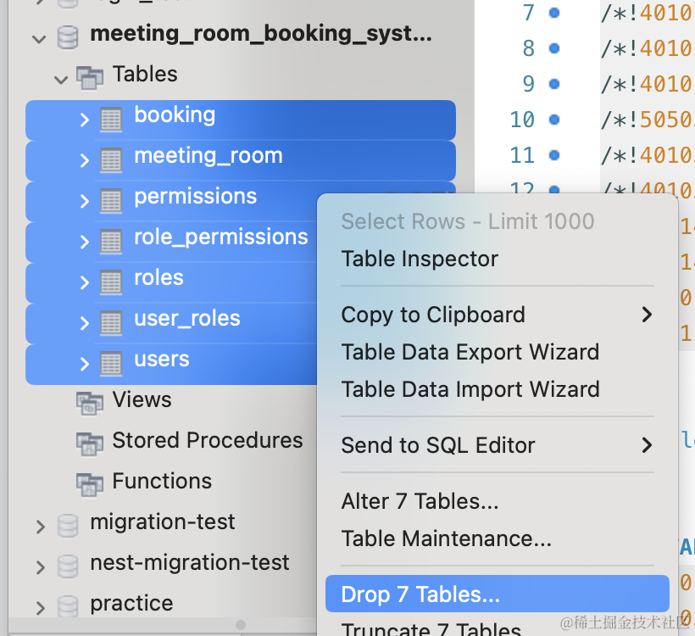Screen dimensions: 695x636
Task: Toggle breakpoint dot on line 9
Action: point(554,84)
